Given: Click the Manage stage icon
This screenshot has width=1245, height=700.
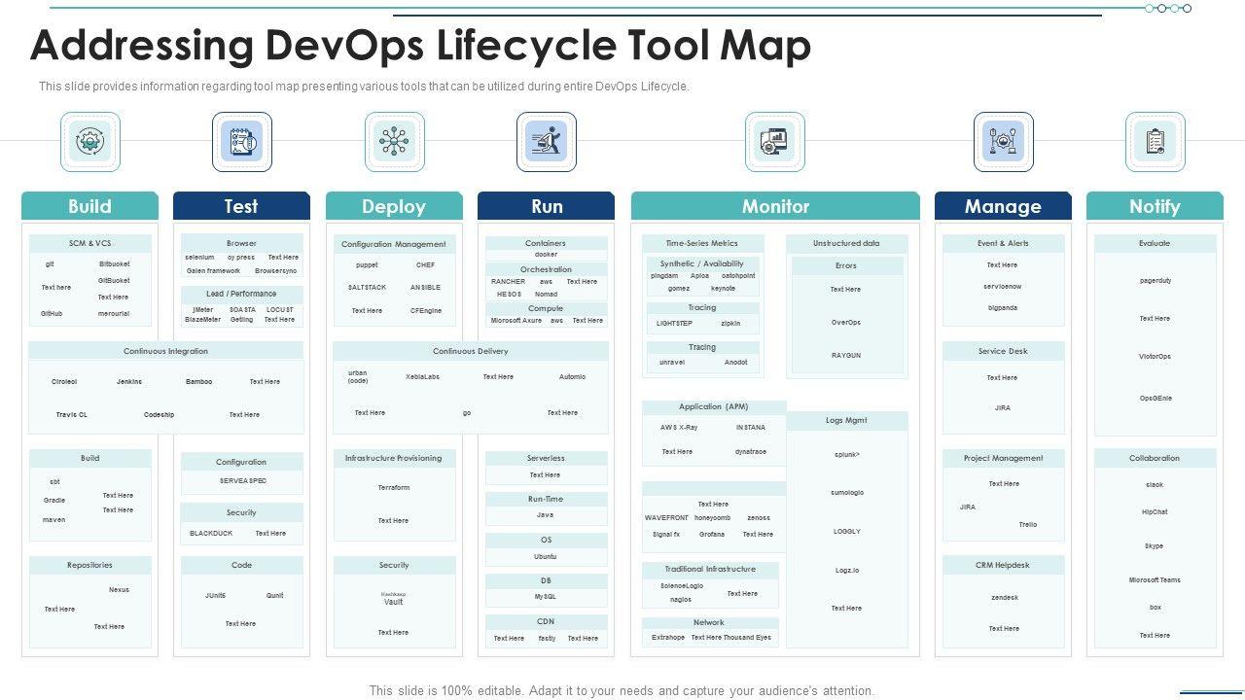Looking at the screenshot, I should click(1003, 142).
